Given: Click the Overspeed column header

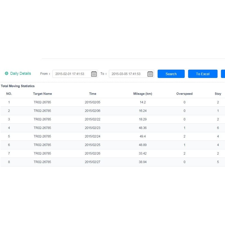Looking at the screenshot, I should click(184, 94).
